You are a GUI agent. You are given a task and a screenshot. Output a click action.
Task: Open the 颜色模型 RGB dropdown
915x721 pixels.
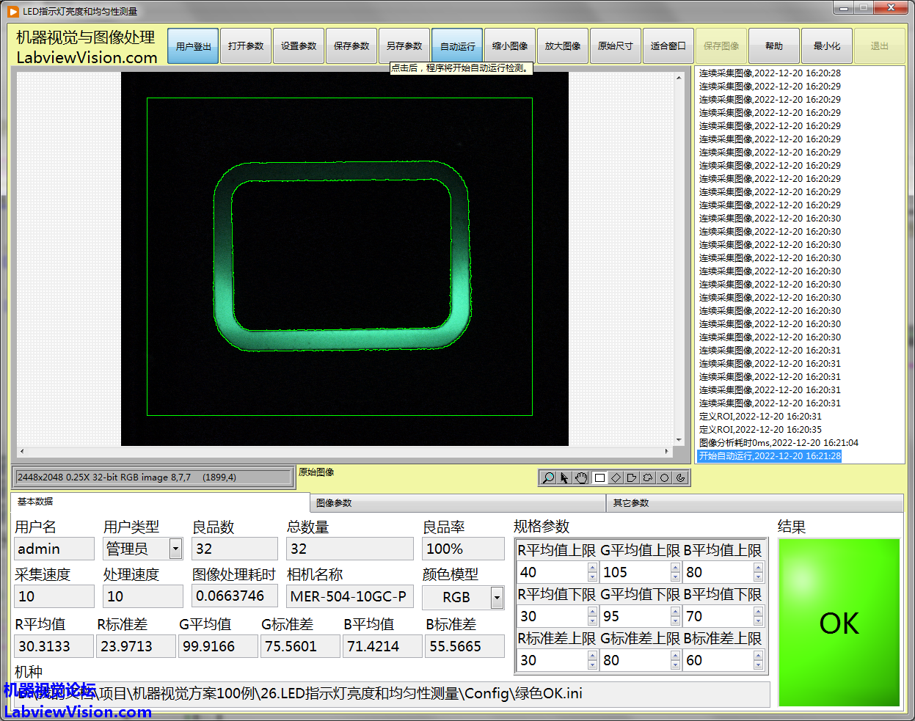(497, 598)
